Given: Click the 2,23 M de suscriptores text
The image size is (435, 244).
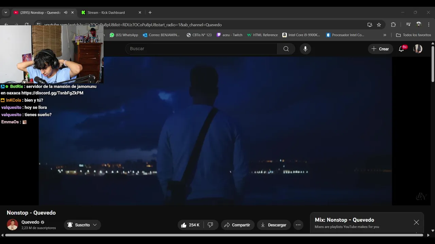Looking at the screenshot, I should click(x=38, y=228).
